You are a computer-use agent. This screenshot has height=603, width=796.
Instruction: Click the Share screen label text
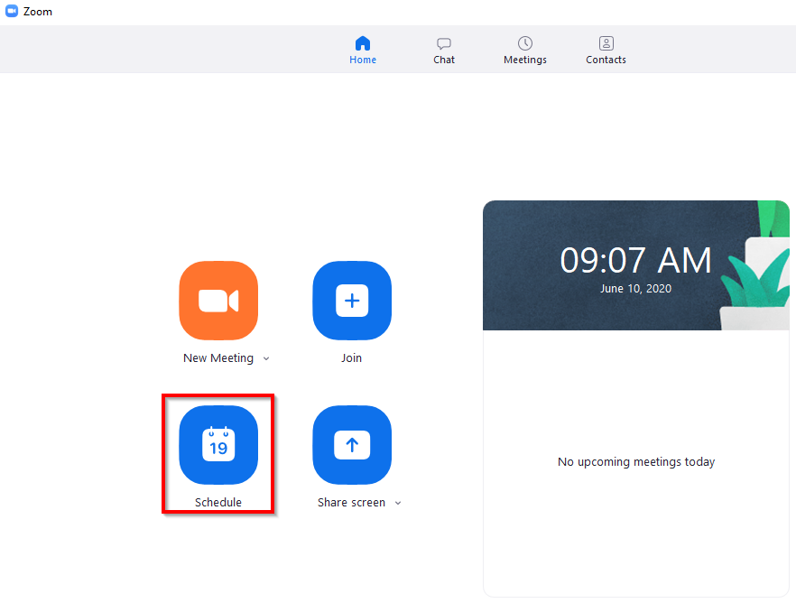351,503
